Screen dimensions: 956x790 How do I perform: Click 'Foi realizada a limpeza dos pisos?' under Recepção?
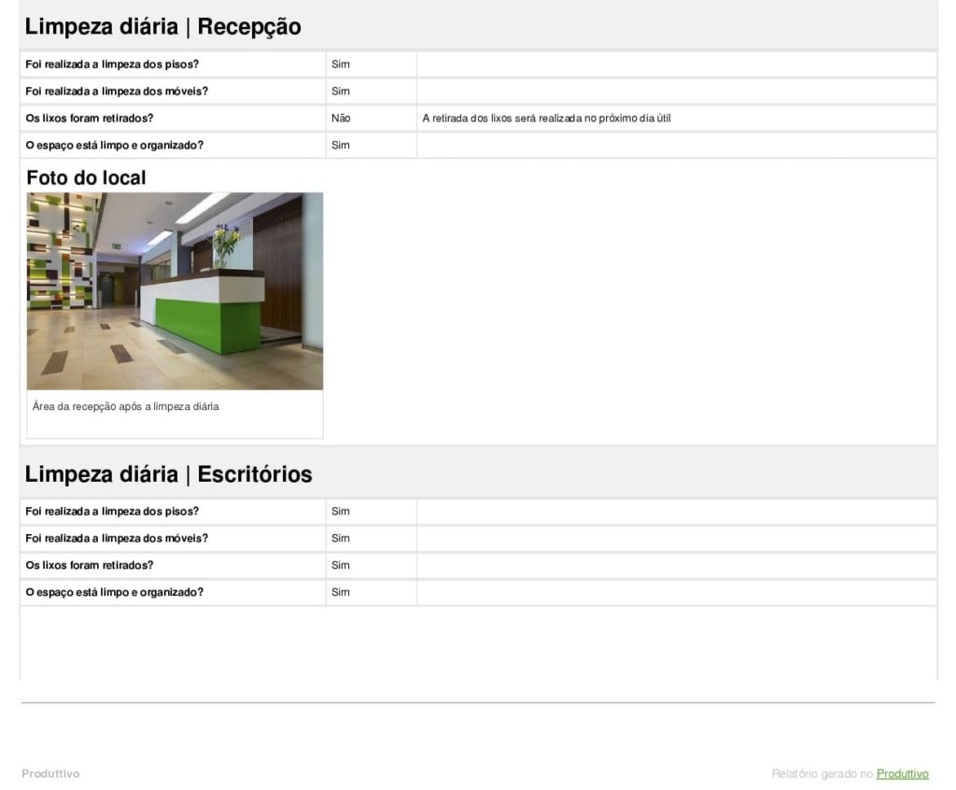tap(112, 64)
